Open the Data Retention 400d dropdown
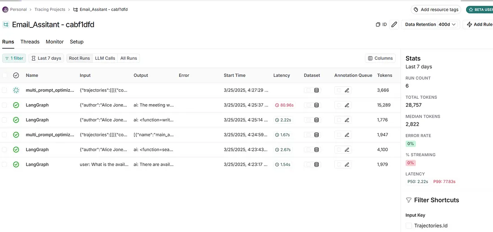 (430, 25)
